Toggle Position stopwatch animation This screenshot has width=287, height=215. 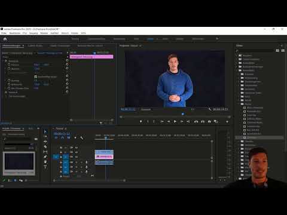[x=9, y=64]
